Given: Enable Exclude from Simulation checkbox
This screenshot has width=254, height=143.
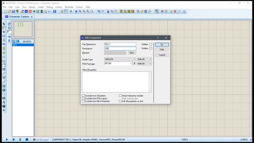Looking at the screenshot, I should 83,96.
